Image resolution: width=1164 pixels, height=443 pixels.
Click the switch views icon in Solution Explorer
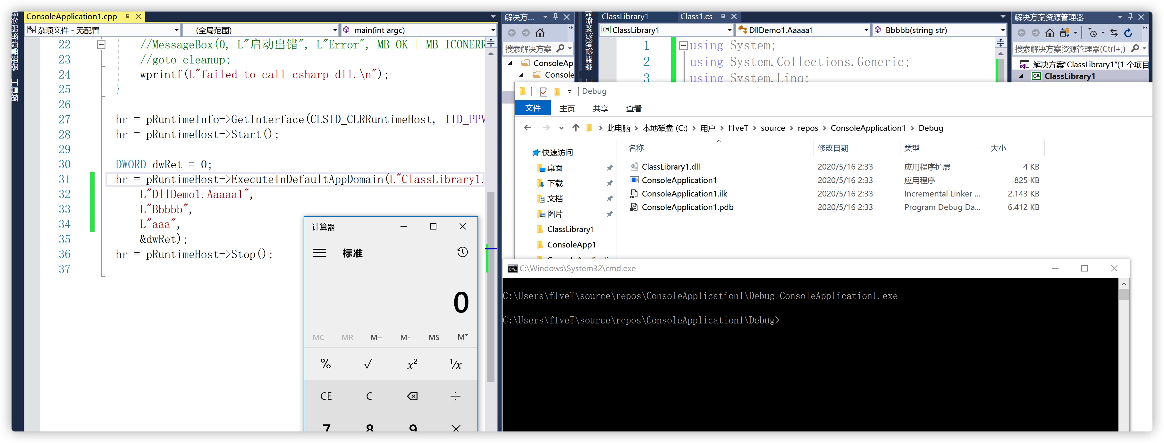click(1065, 32)
